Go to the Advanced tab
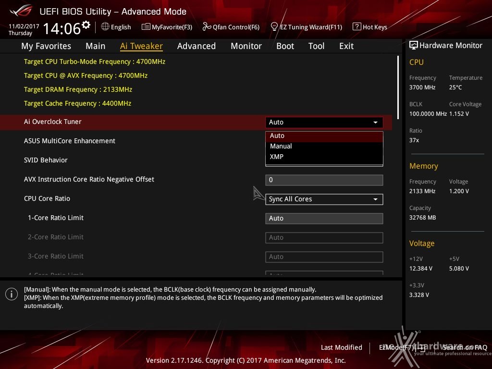 pos(197,46)
